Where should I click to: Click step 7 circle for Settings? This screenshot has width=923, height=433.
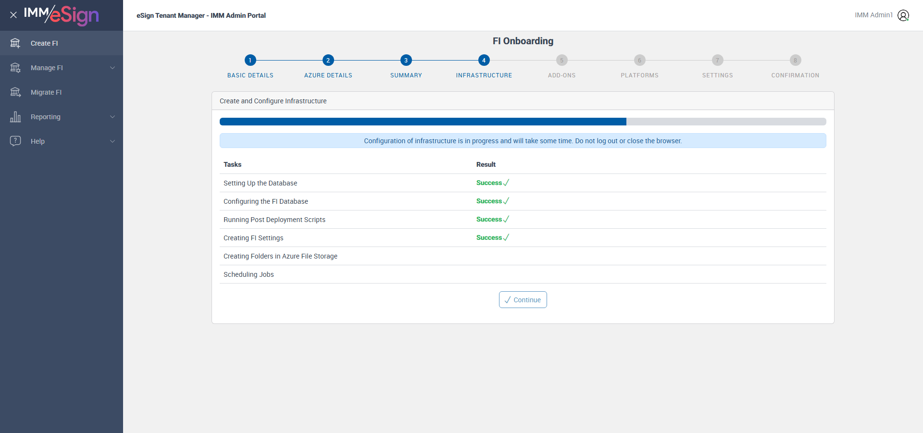click(717, 60)
